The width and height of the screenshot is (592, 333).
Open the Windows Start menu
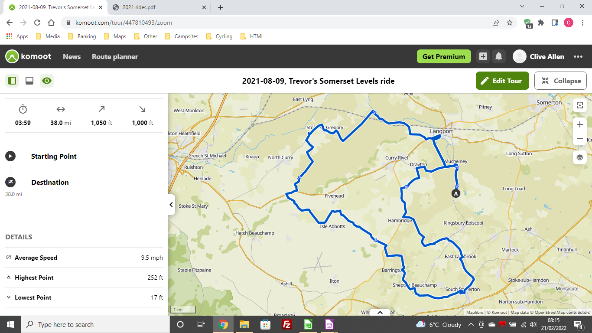(x=10, y=324)
